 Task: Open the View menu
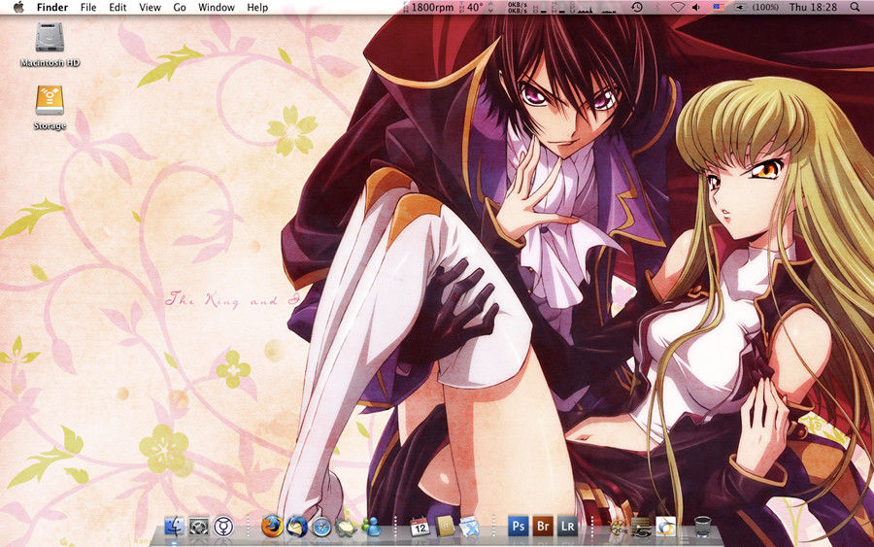click(x=150, y=7)
